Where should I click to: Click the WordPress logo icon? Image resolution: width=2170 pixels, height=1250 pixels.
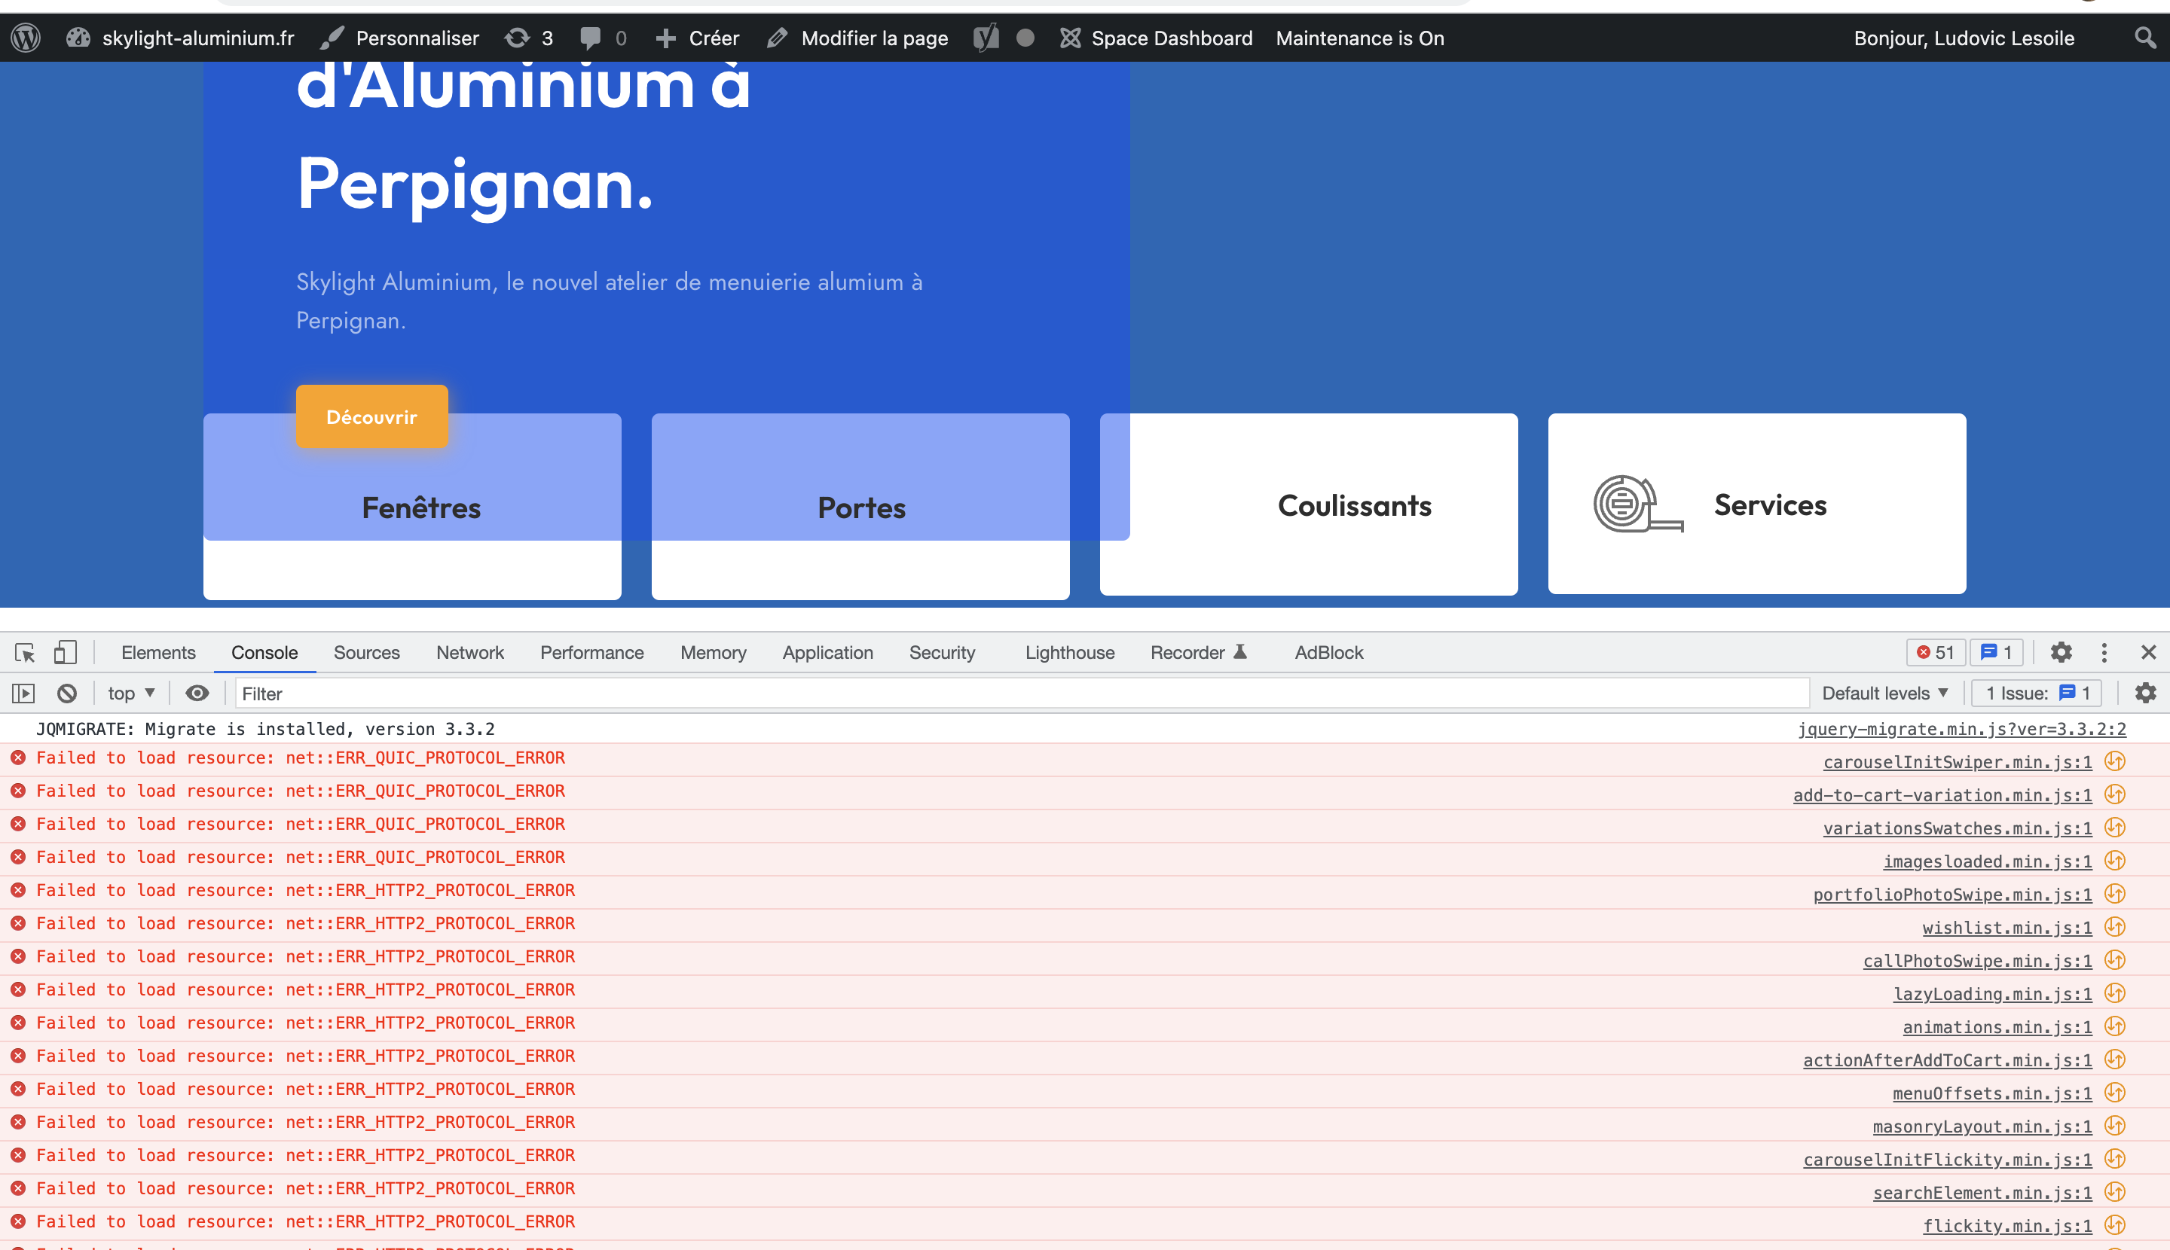pos(26,38)
